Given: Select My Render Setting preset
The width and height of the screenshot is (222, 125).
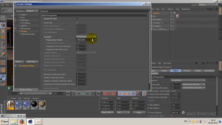Looking at the screenshot, I should tap(26, 66).
